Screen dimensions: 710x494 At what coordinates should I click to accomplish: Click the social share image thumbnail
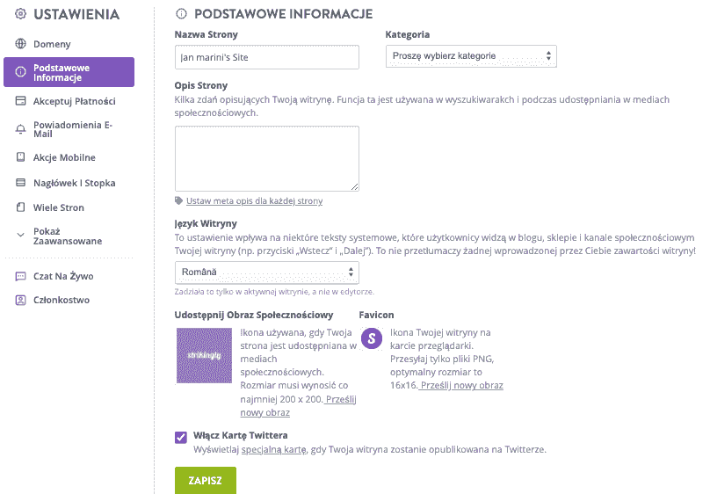tap(204, 355)
